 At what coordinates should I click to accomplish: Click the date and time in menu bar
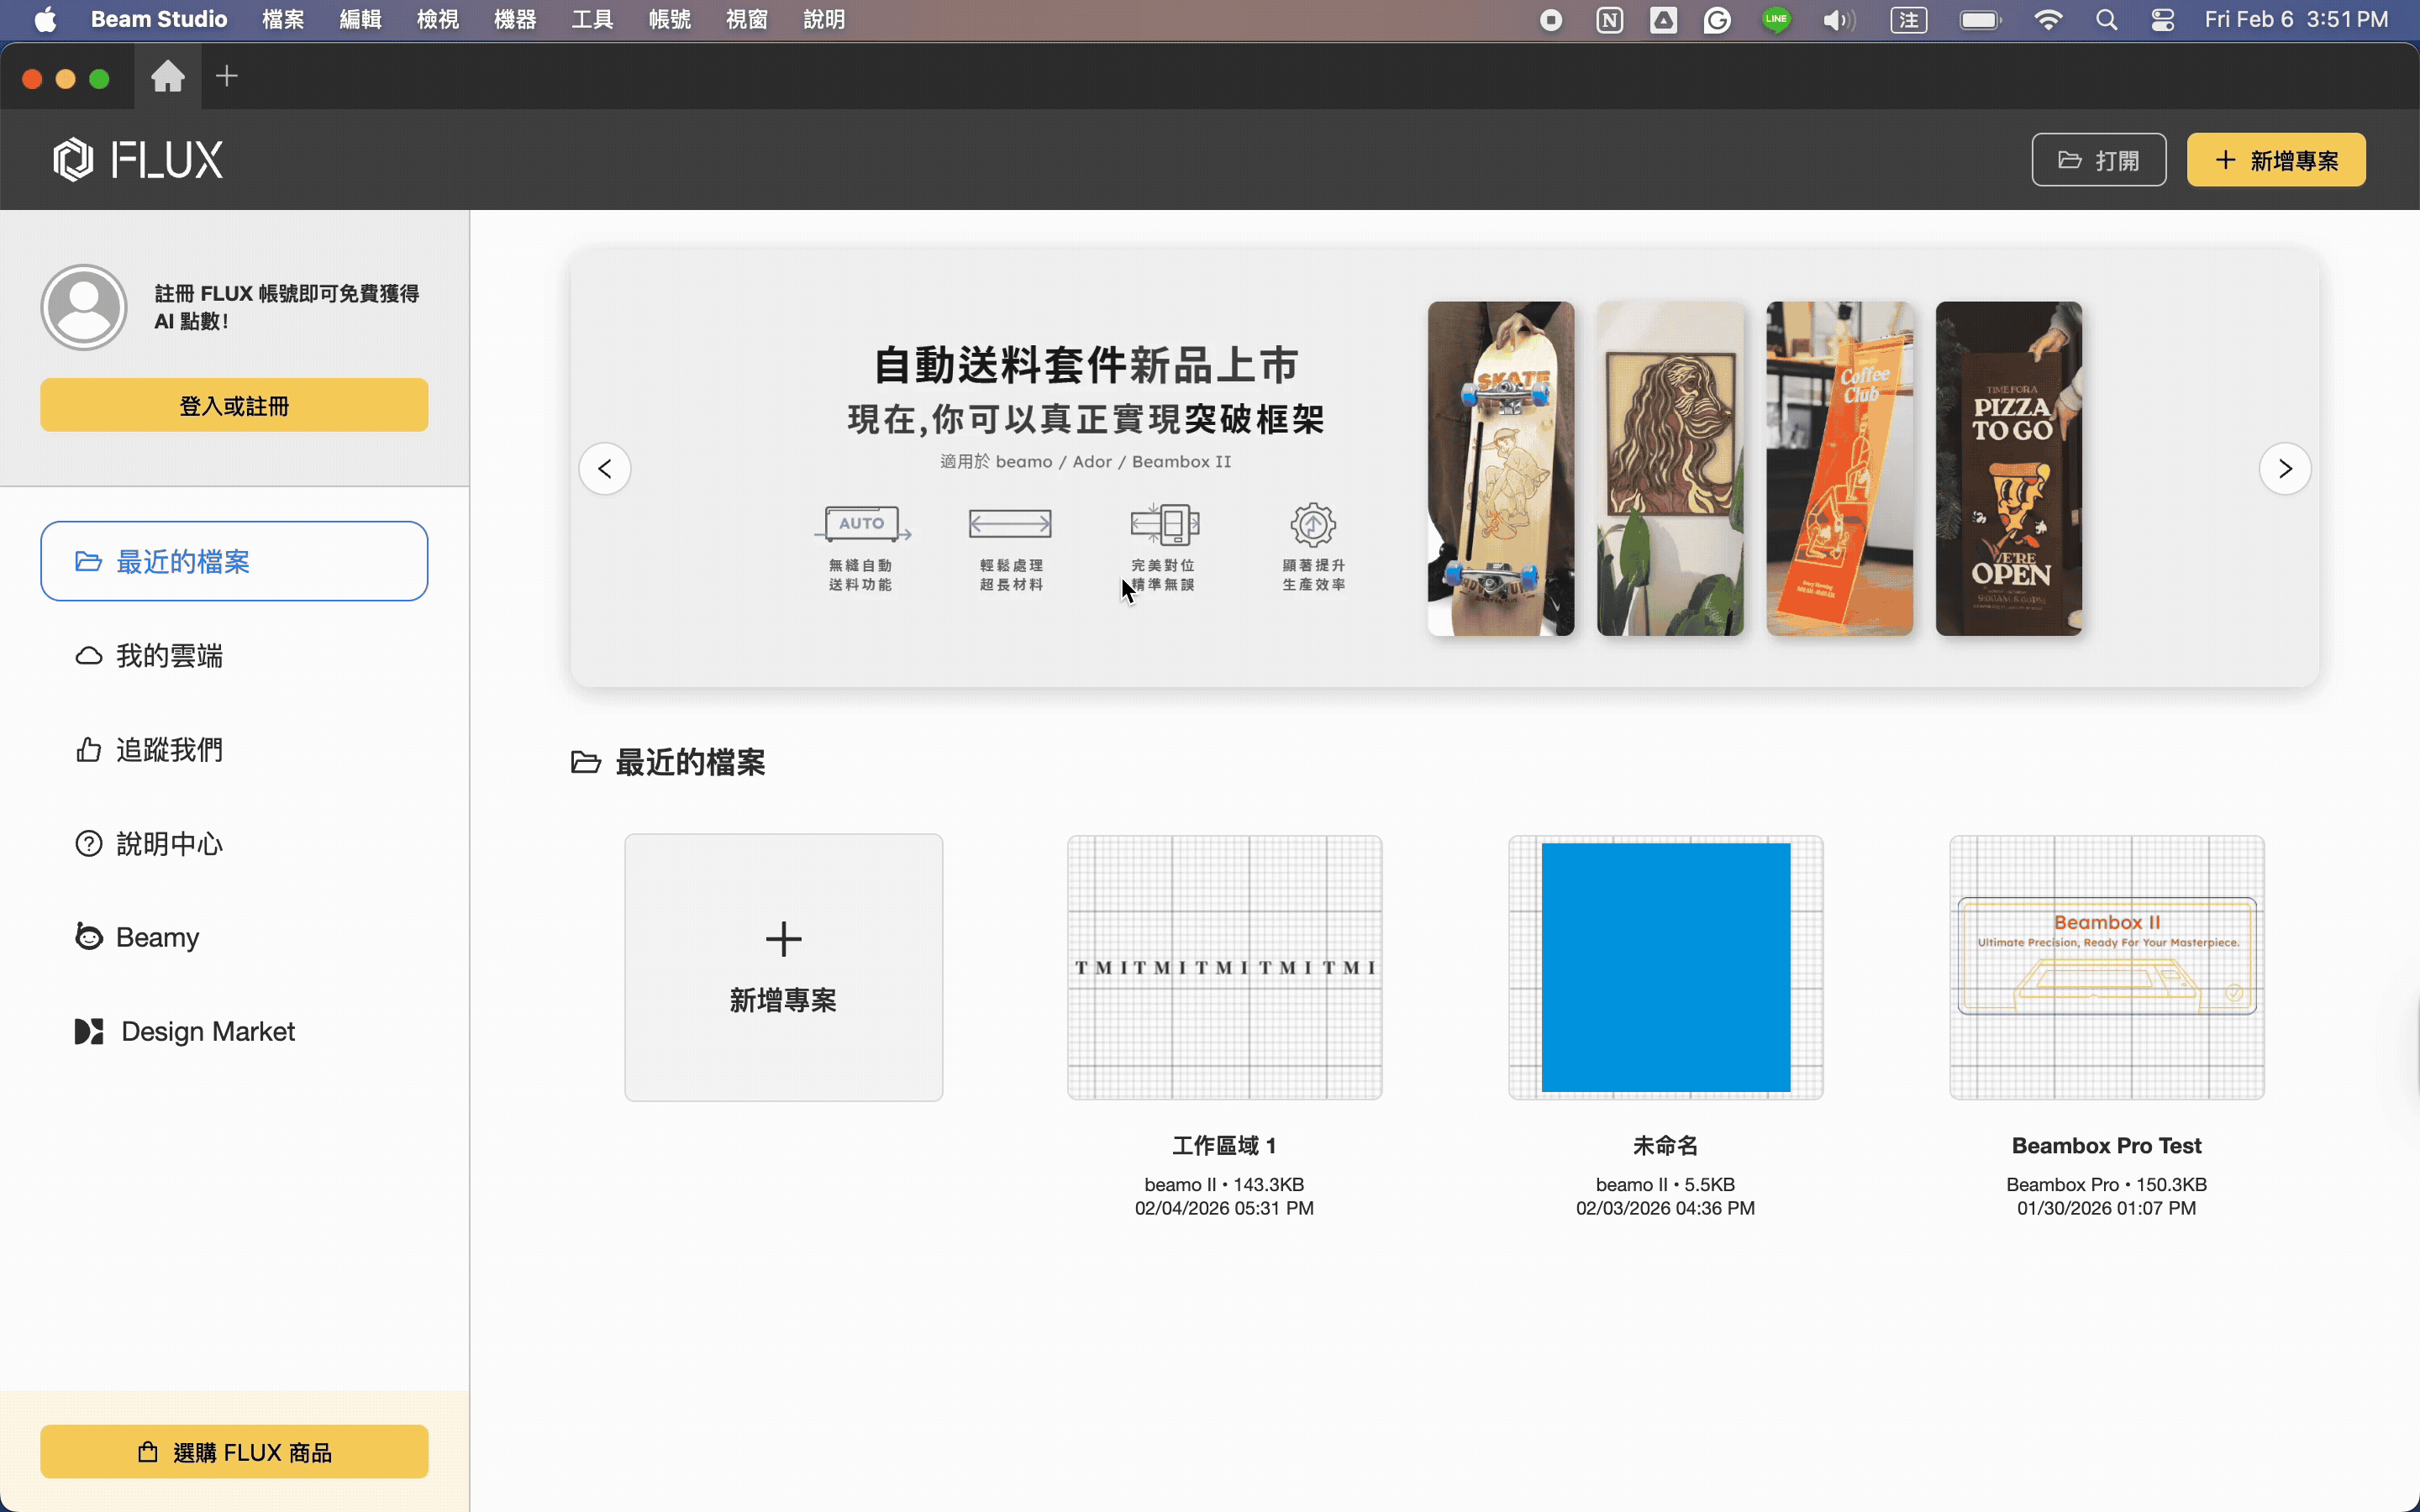click(2296, 20)
